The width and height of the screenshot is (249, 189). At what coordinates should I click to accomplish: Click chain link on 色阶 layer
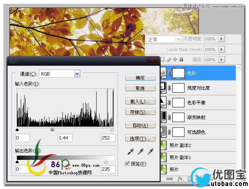[x=169, y=73]
